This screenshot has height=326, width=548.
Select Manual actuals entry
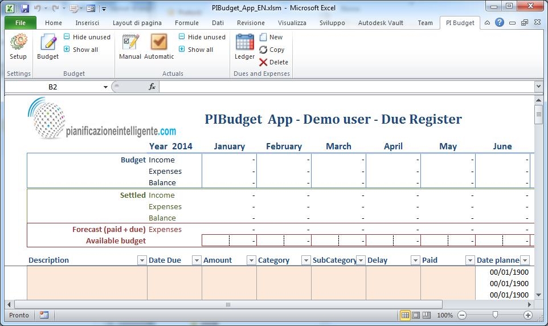(130, 47)
